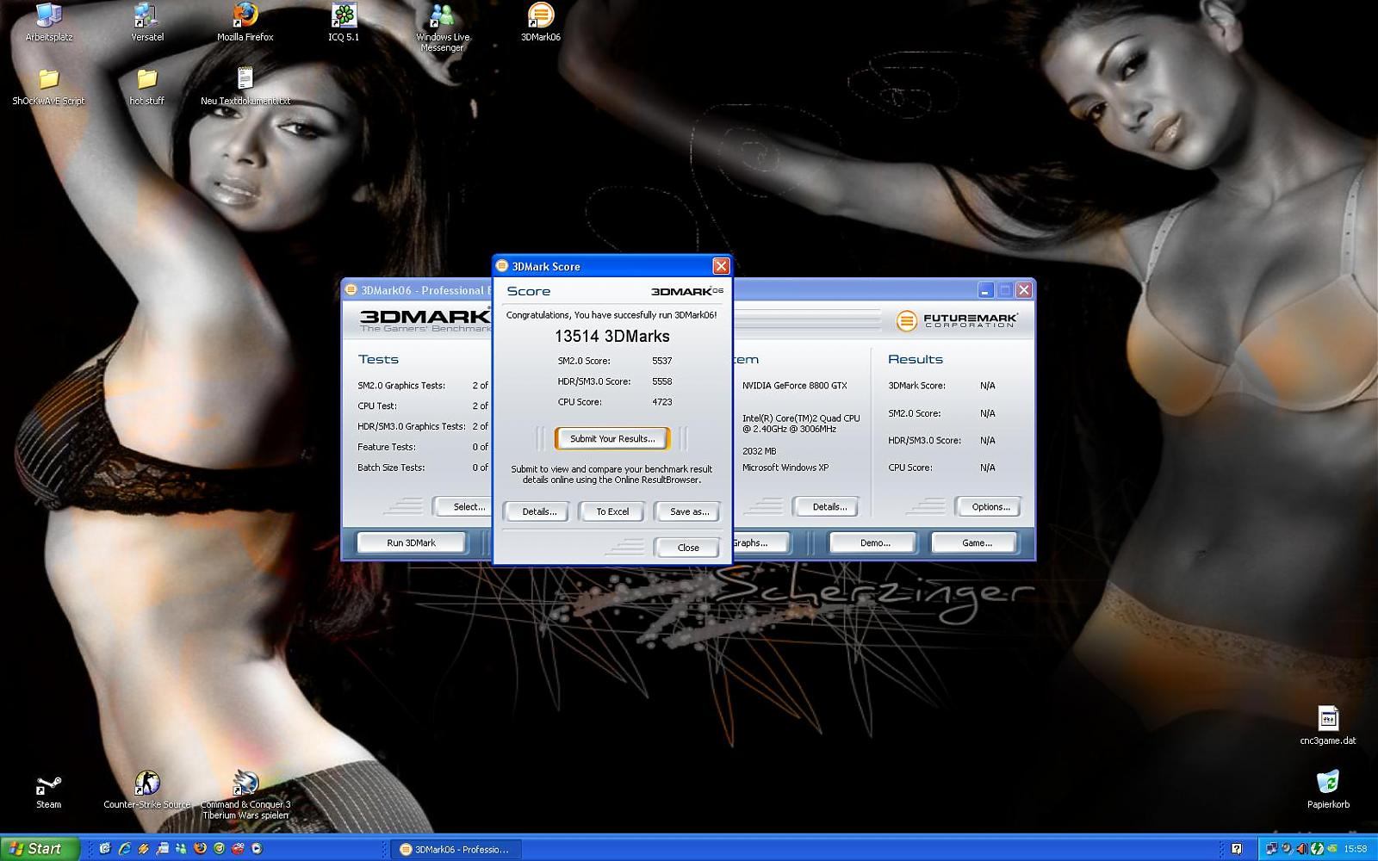1378x861 pixels.
Task: Click the Feature Tests label under Tests
Action: tap(386, 447)
